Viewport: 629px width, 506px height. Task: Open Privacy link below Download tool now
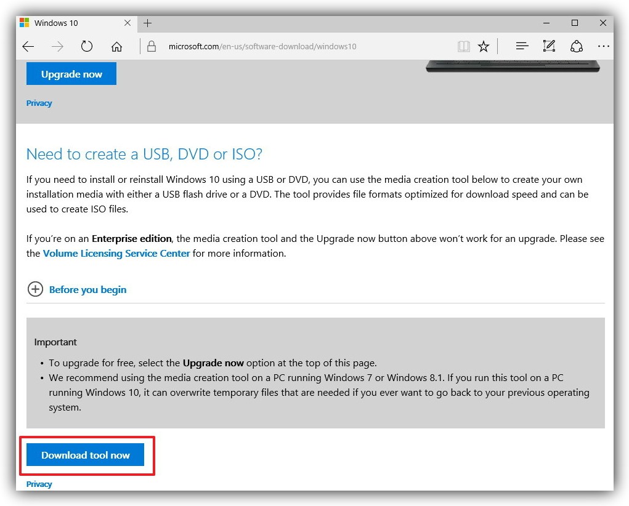[39, 484]
